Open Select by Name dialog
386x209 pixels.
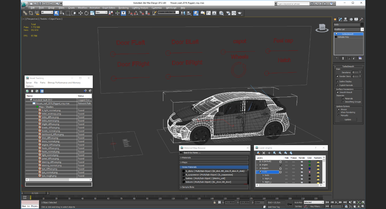(x=62, y=13)
